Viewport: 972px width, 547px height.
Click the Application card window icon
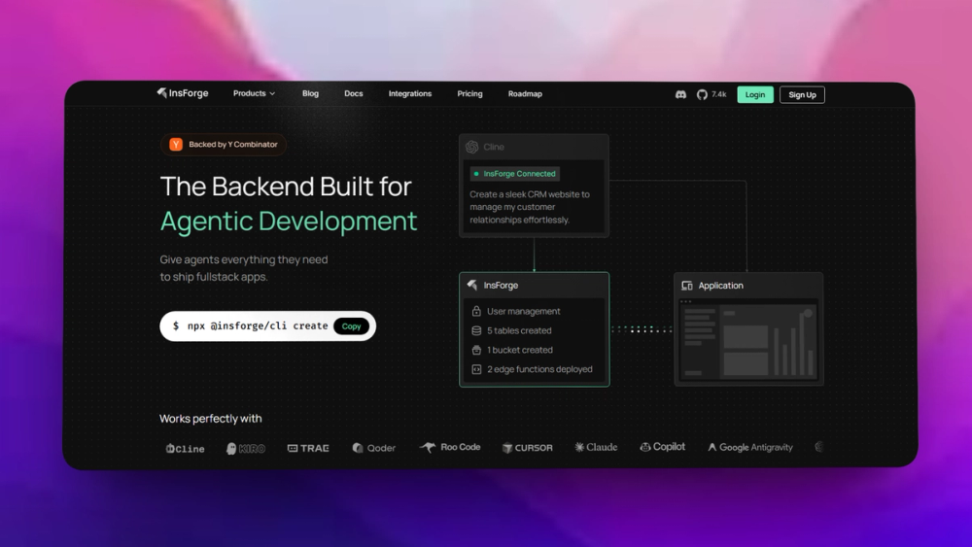pyautogui.click(x=687, y=286)
